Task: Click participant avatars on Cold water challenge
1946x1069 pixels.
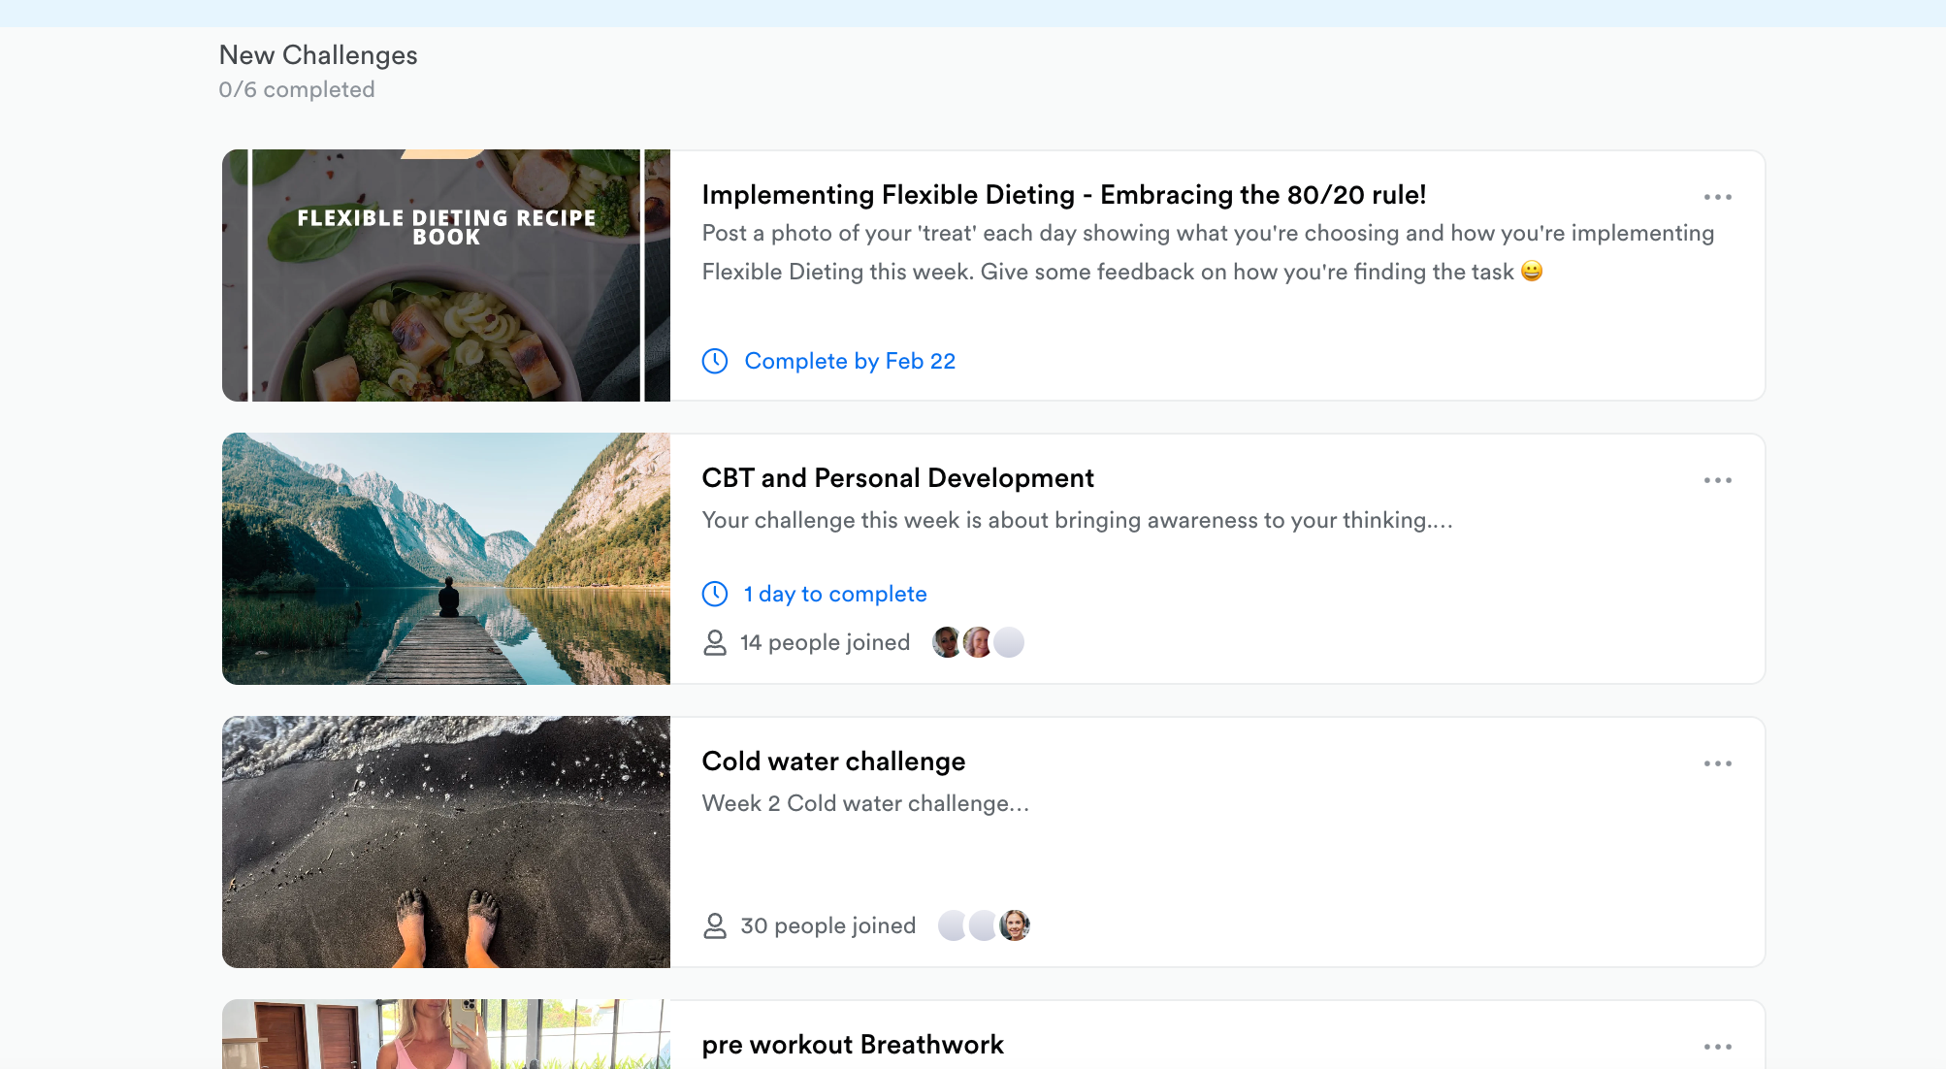Action: click(984, 925)
